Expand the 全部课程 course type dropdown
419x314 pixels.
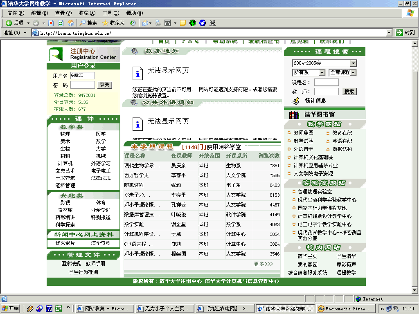[353, 72]
